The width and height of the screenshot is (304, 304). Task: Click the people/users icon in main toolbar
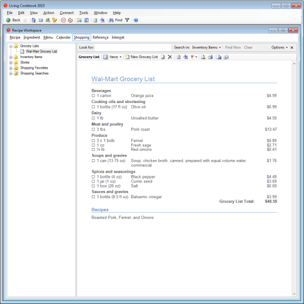(47, 20)
